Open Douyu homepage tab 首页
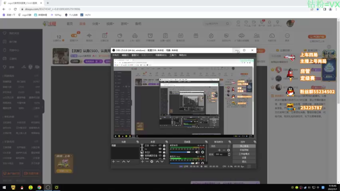 point(70,24)
